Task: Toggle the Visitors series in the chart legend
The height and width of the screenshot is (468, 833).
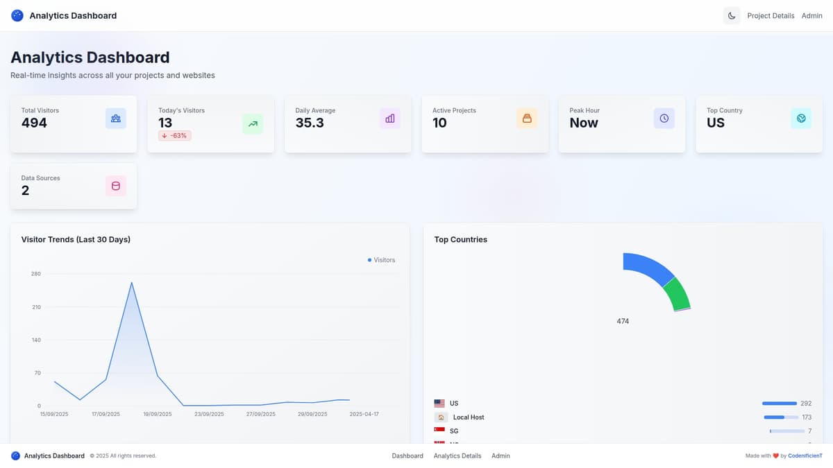Action: point(381,259)
